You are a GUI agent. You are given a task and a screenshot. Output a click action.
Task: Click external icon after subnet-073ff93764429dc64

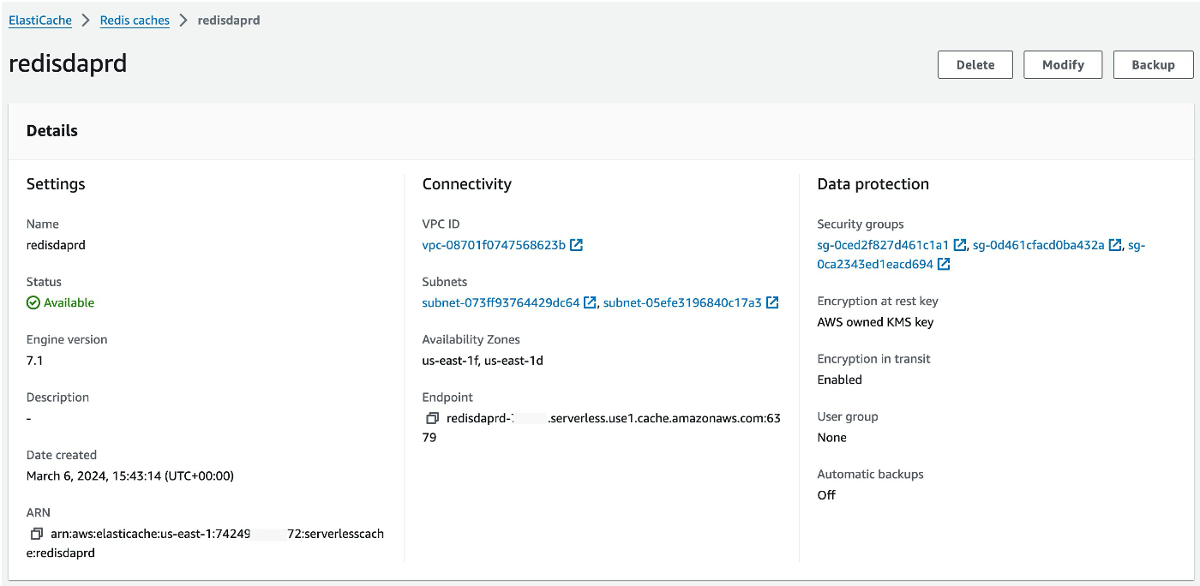[x=591, y=302]
